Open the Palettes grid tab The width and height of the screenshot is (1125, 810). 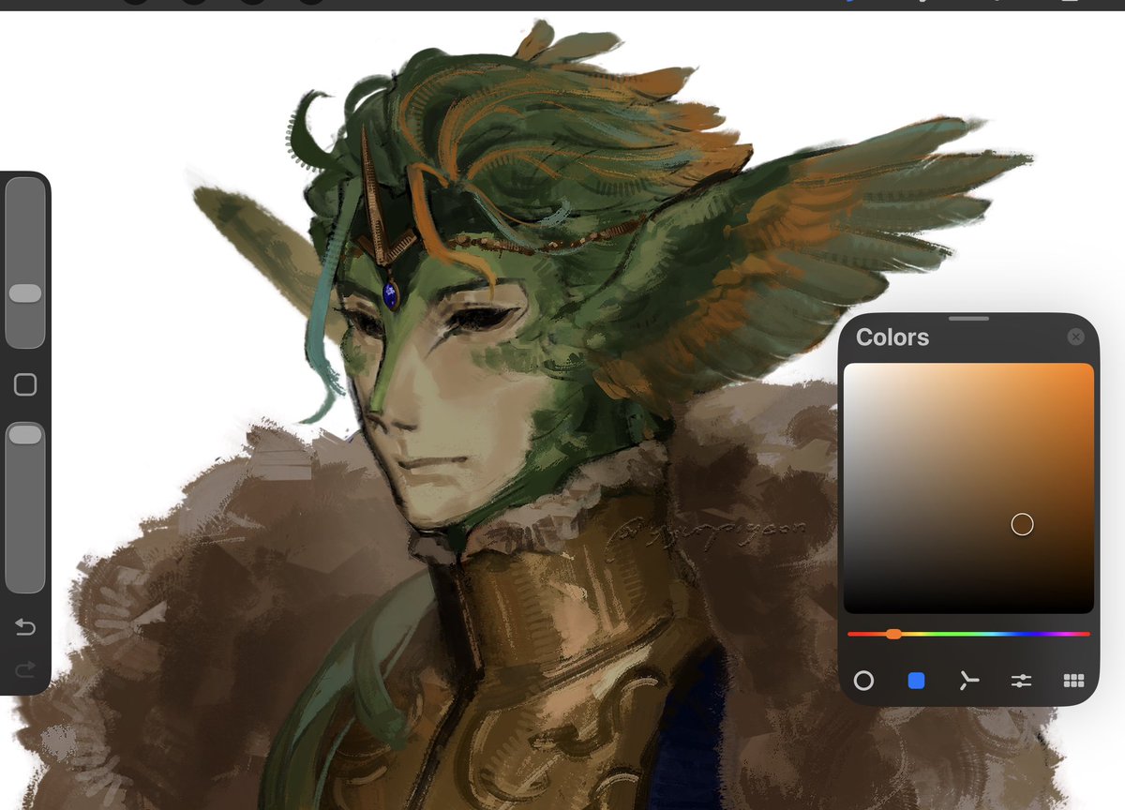1073,681
